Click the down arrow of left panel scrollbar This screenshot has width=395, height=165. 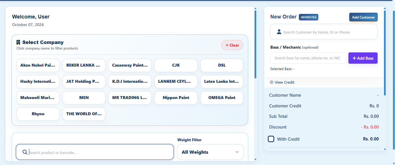255,159
